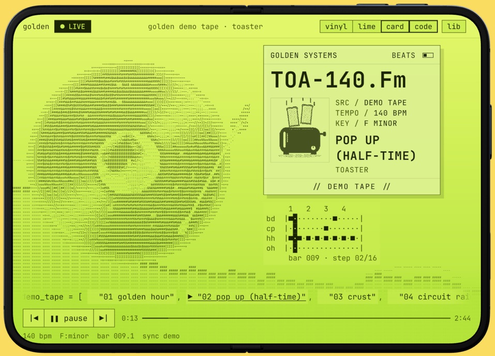Image resolution: width=495 pixels, height=356 pixels.
Task: Switch to the vinyl view
Action: [x=336, y=26]
